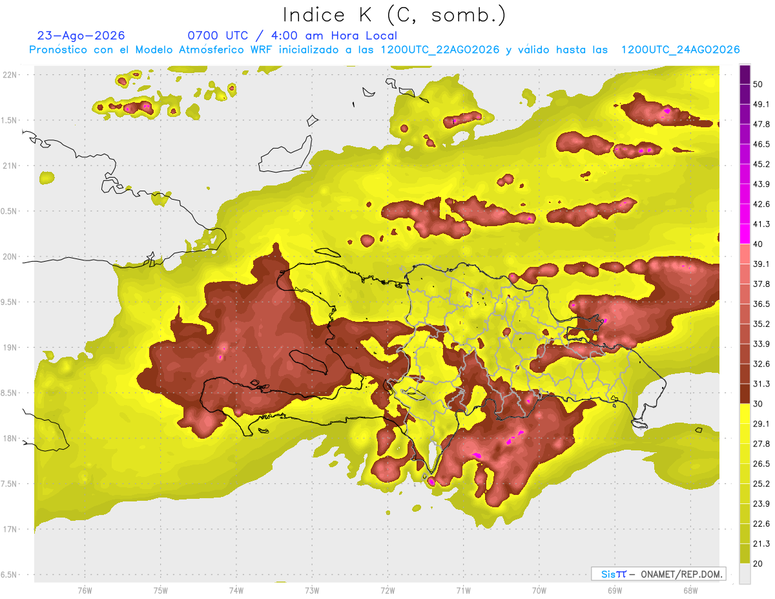Screen dimensions: 775x599
Task: Pick the magenta colorbar band between 40 and 41.3
Action: 745,233
